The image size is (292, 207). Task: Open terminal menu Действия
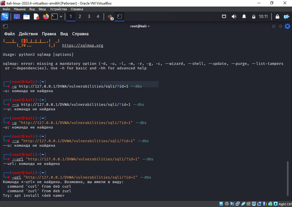point(28,34)
